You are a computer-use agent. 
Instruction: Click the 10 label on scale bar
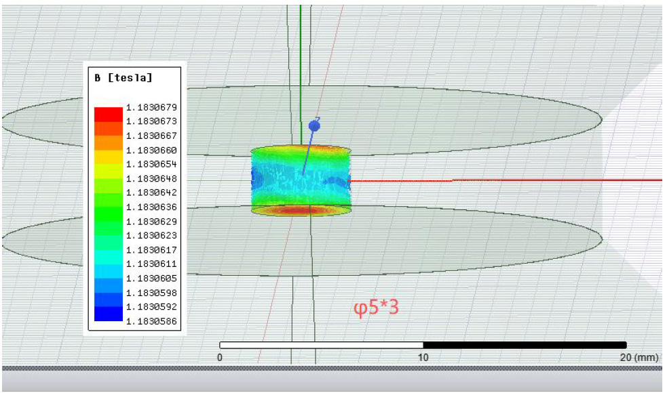tap(423, 357)
